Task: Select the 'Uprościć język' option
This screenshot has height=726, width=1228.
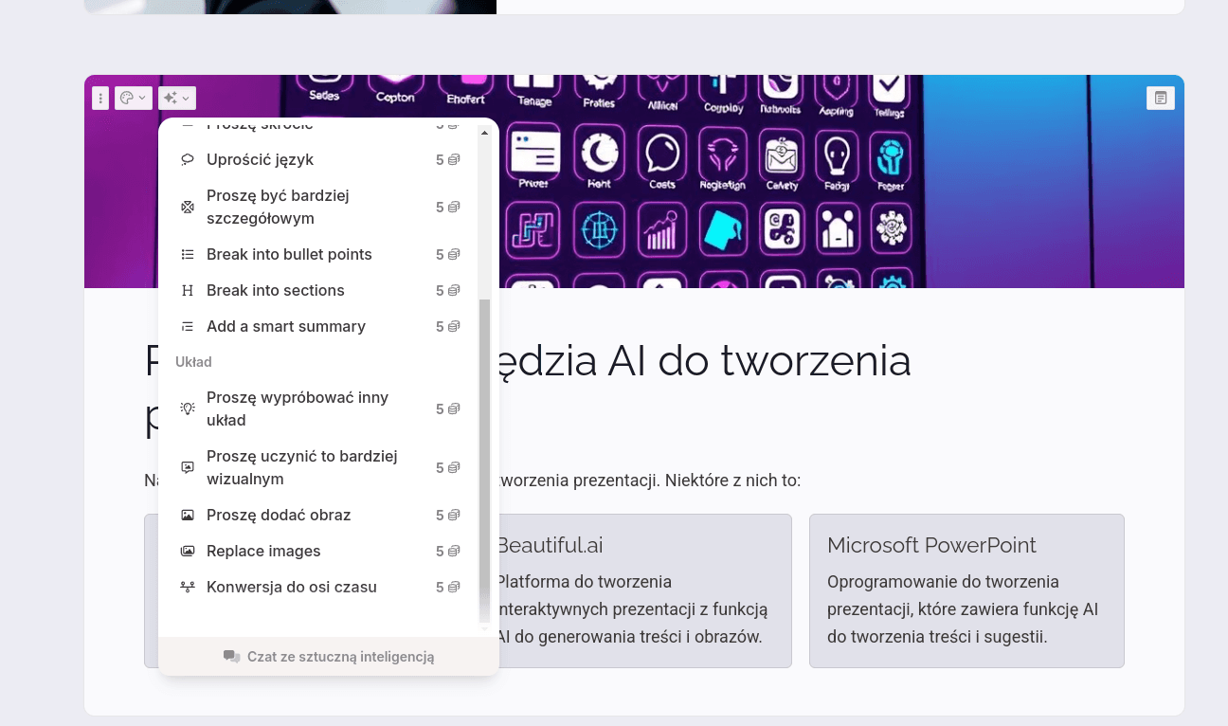Action: 260,159
